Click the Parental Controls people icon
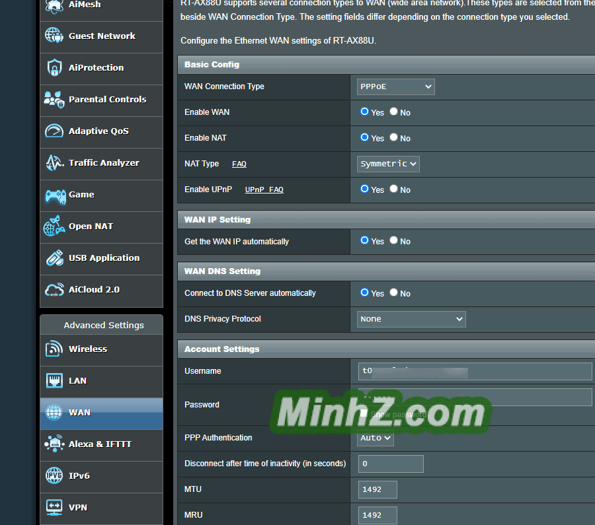Screen dimensions: 595x525 click(54, 99)
